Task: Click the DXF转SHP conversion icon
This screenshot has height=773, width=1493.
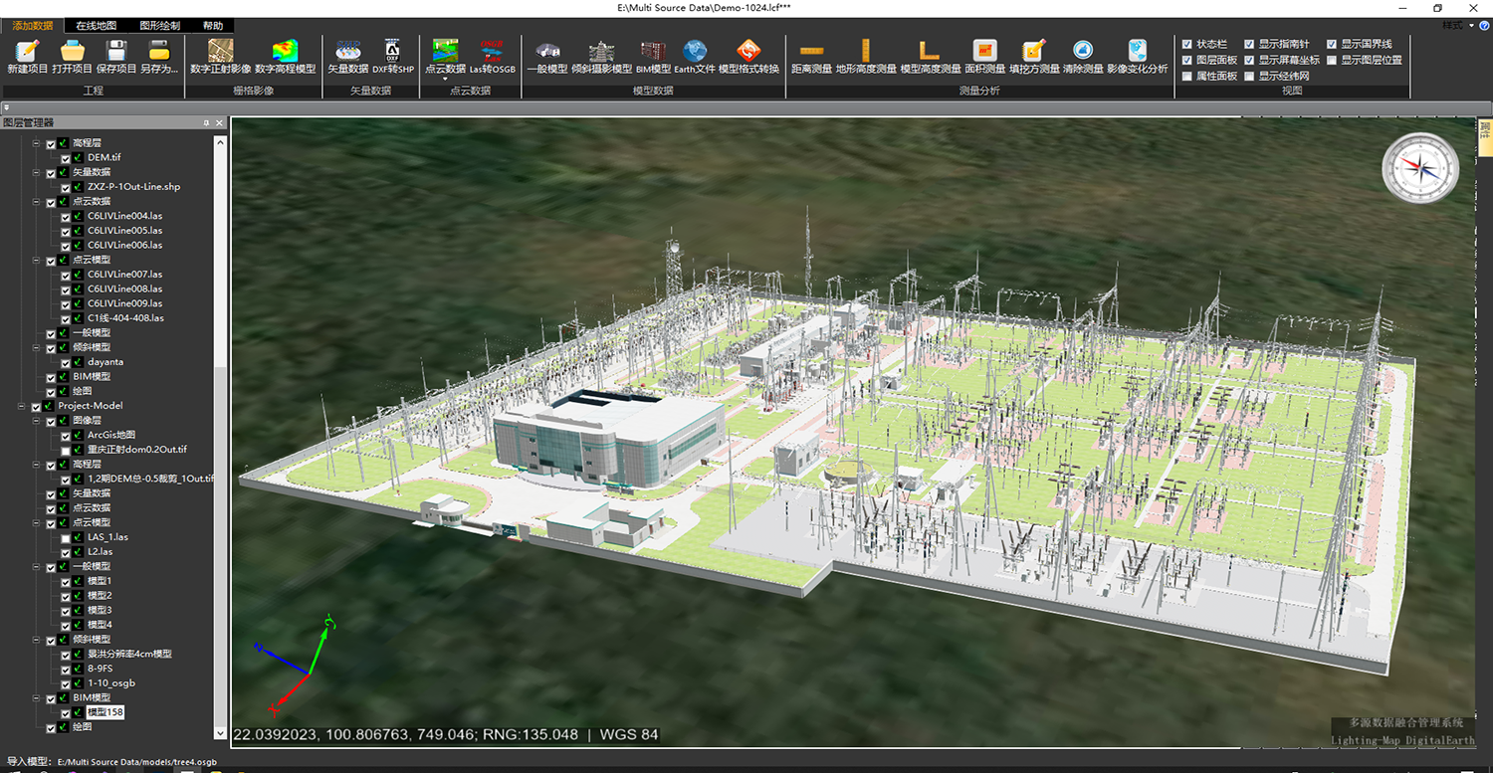Action: point(392,51)
